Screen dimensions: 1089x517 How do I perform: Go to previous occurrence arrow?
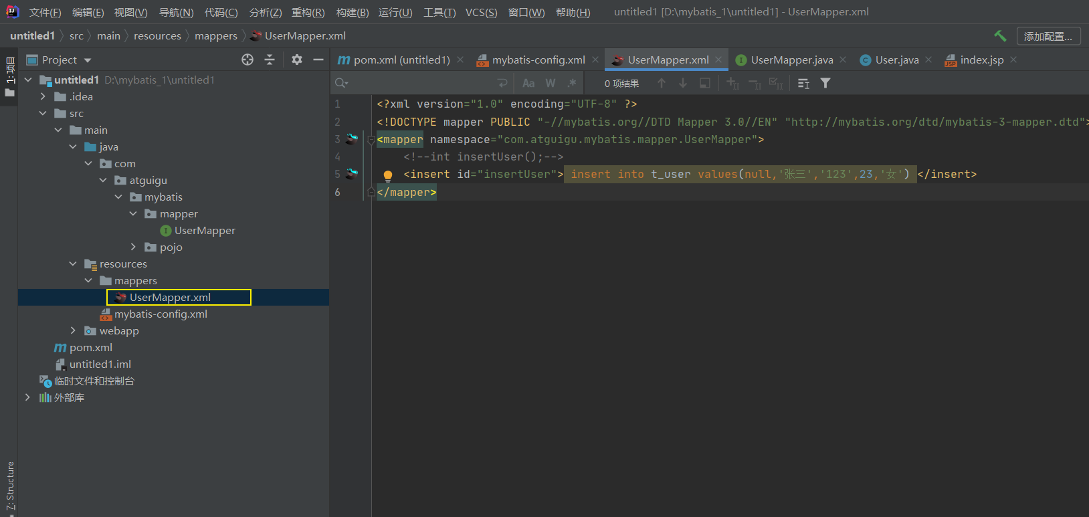662,83
